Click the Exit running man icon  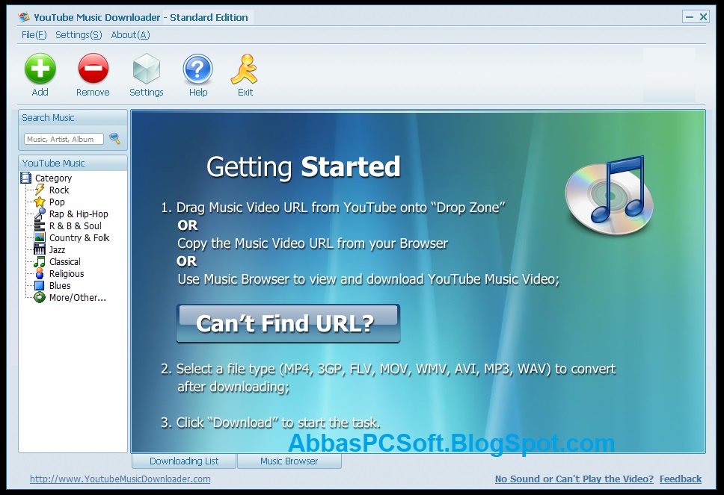click(x=245, y=69)
